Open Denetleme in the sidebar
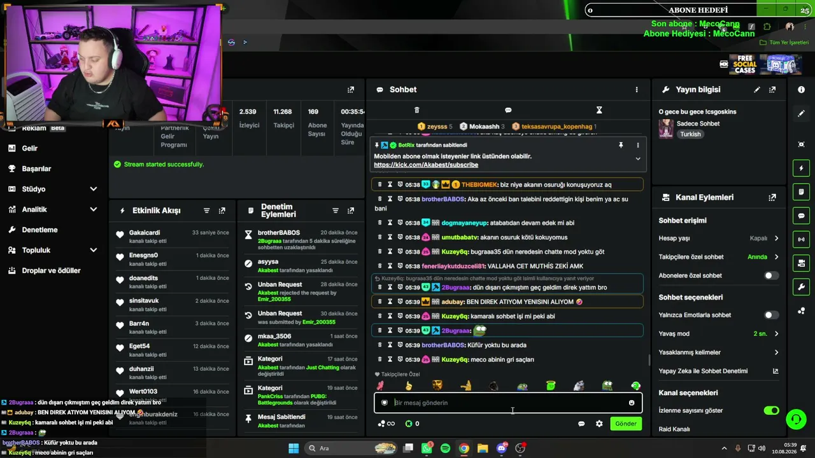Screen dimensions: 815x458 (39, 230)
